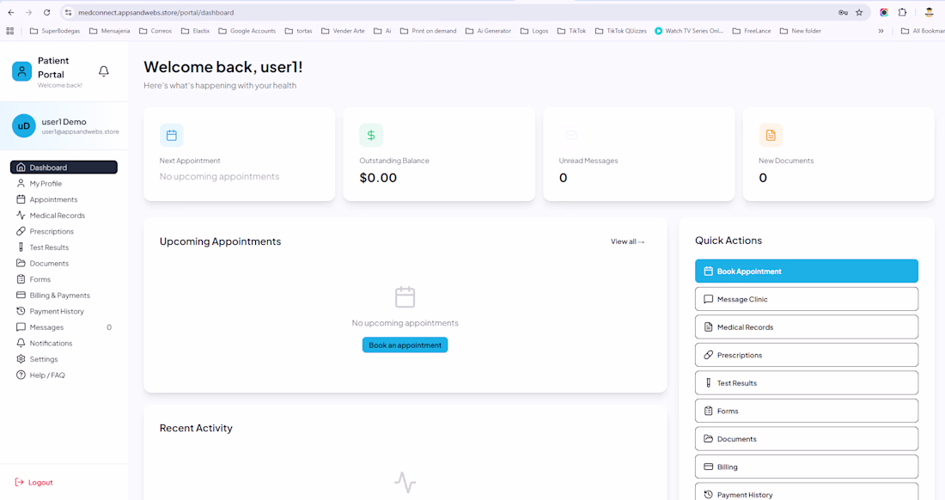Image resolution: width=945 pixels, height=500 pixels.
Task: Open the Google Accounts bookmark folder
Action: pos(247,31)
